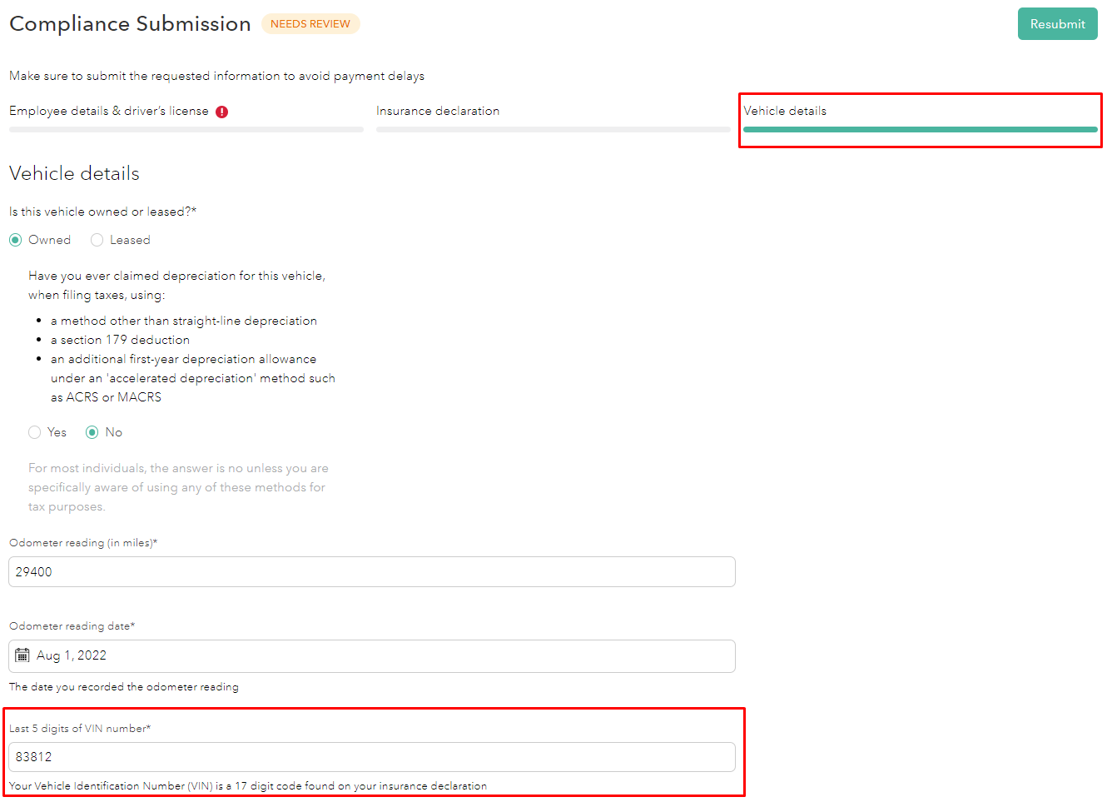Click the Vehicle details section heading
The width and height of the screenshot is (1107, 802).
click(x=74, y=173)
